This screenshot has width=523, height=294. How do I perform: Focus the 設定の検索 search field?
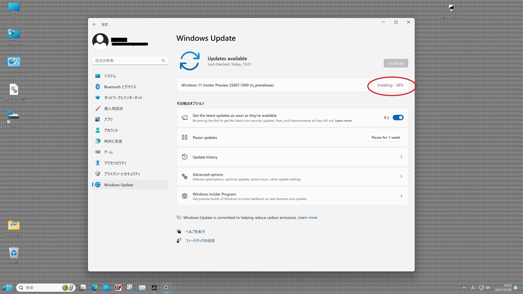[130, 60]
